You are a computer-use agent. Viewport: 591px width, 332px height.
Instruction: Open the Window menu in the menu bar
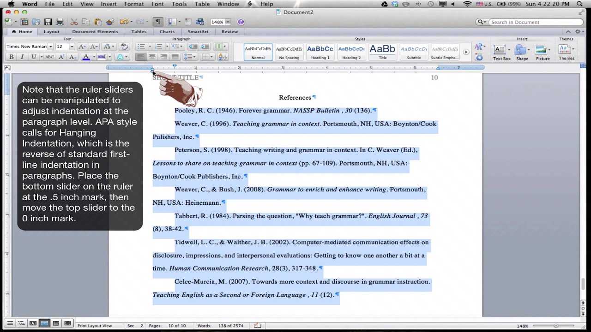click(228, 4)
